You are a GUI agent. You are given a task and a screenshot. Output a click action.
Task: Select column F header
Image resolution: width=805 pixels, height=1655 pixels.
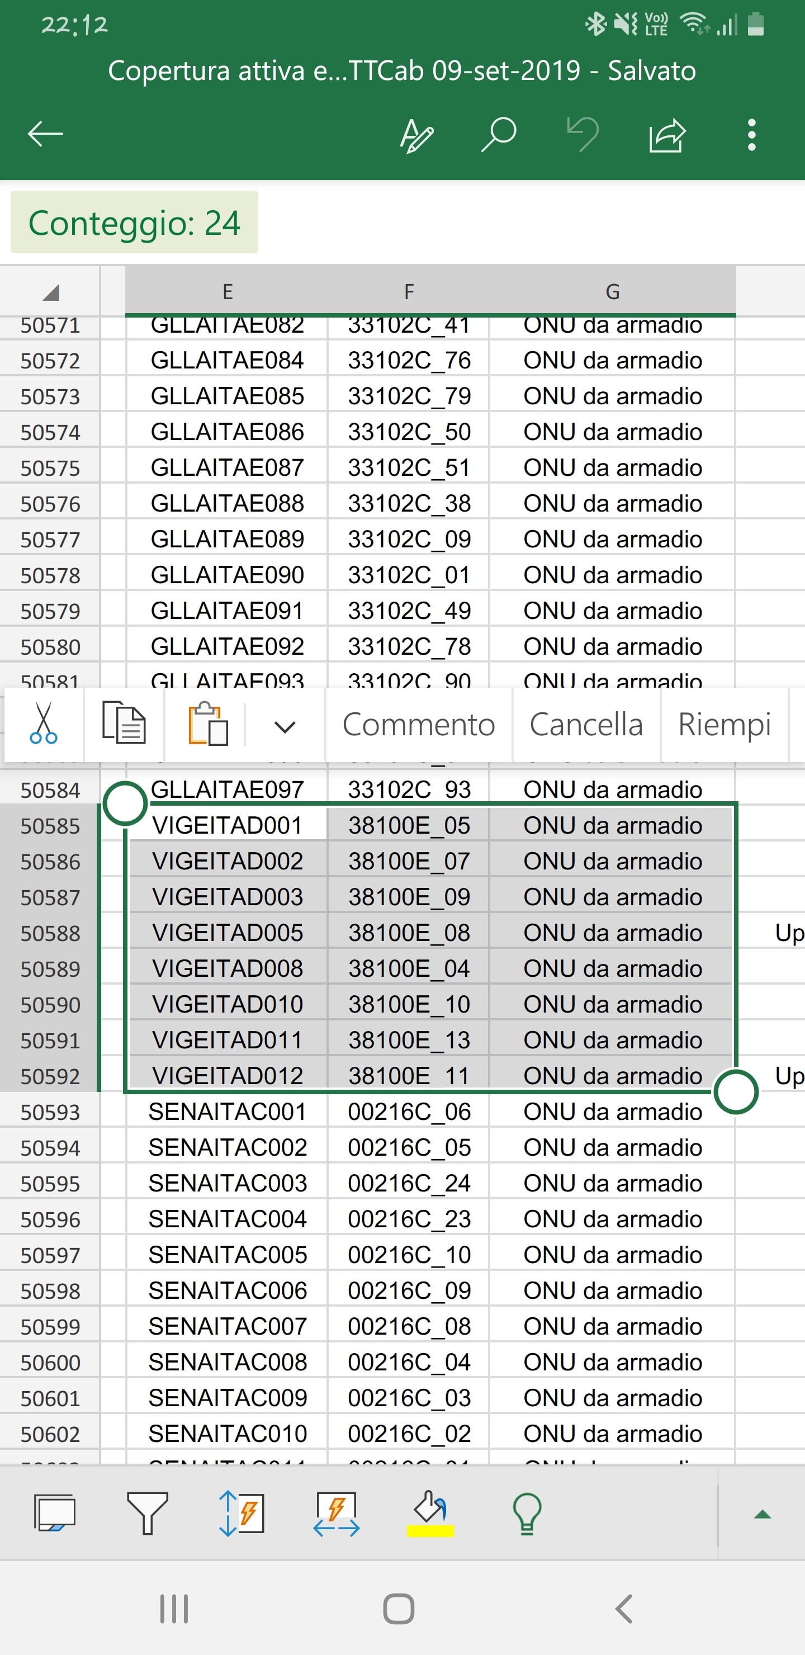[x=409, y=292]
